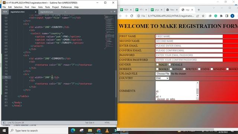Click the PLEASE ENTER EMAIL field
The height and width of the screenshot is (134, 238).
pos(189,46)
